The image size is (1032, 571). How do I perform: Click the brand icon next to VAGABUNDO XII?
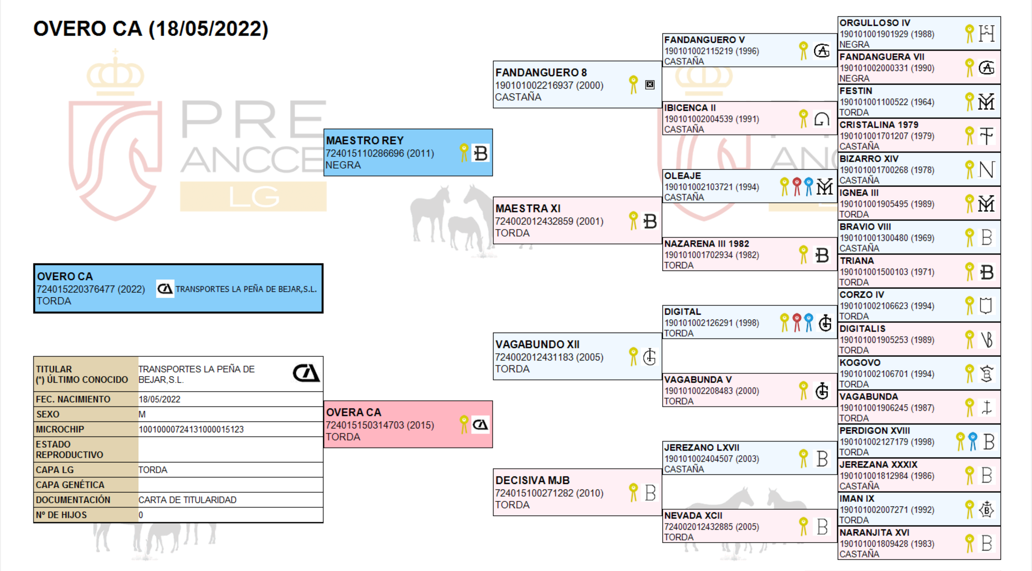[649, 357]
